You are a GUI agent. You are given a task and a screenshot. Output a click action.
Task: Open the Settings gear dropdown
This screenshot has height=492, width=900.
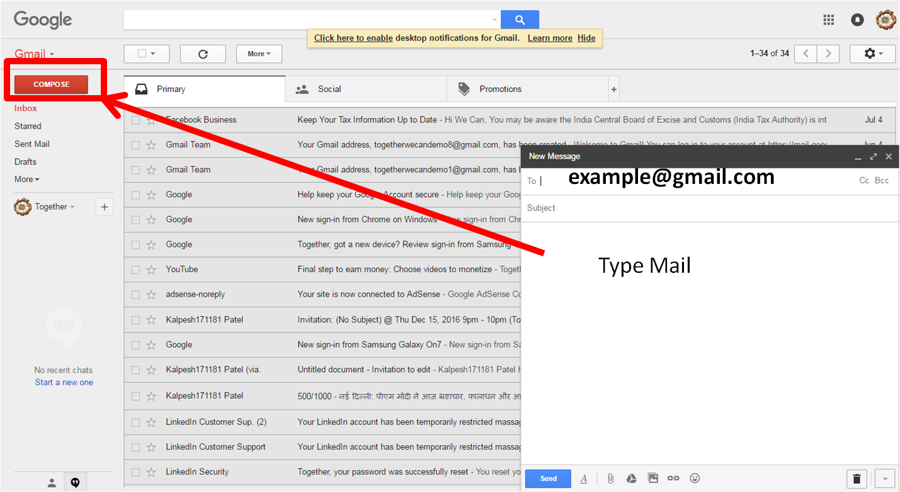pos(872,54)
